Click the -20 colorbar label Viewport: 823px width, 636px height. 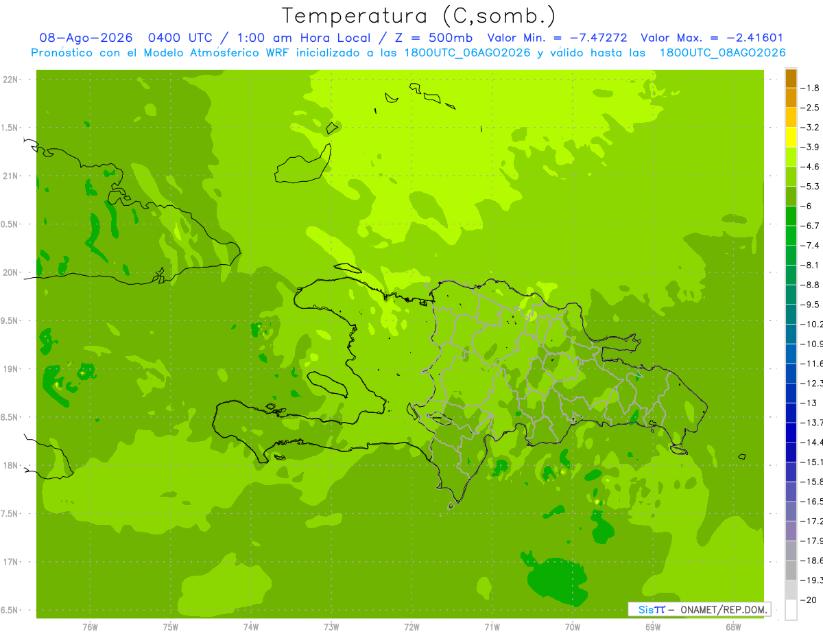pyautogui.click(x=809, y=600)
